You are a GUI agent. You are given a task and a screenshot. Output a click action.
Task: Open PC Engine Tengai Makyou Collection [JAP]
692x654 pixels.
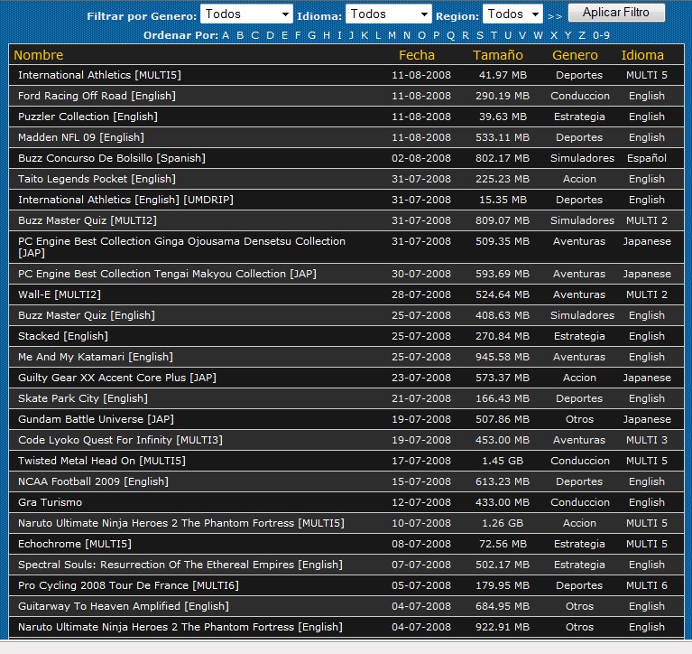[x=167, y=274]
